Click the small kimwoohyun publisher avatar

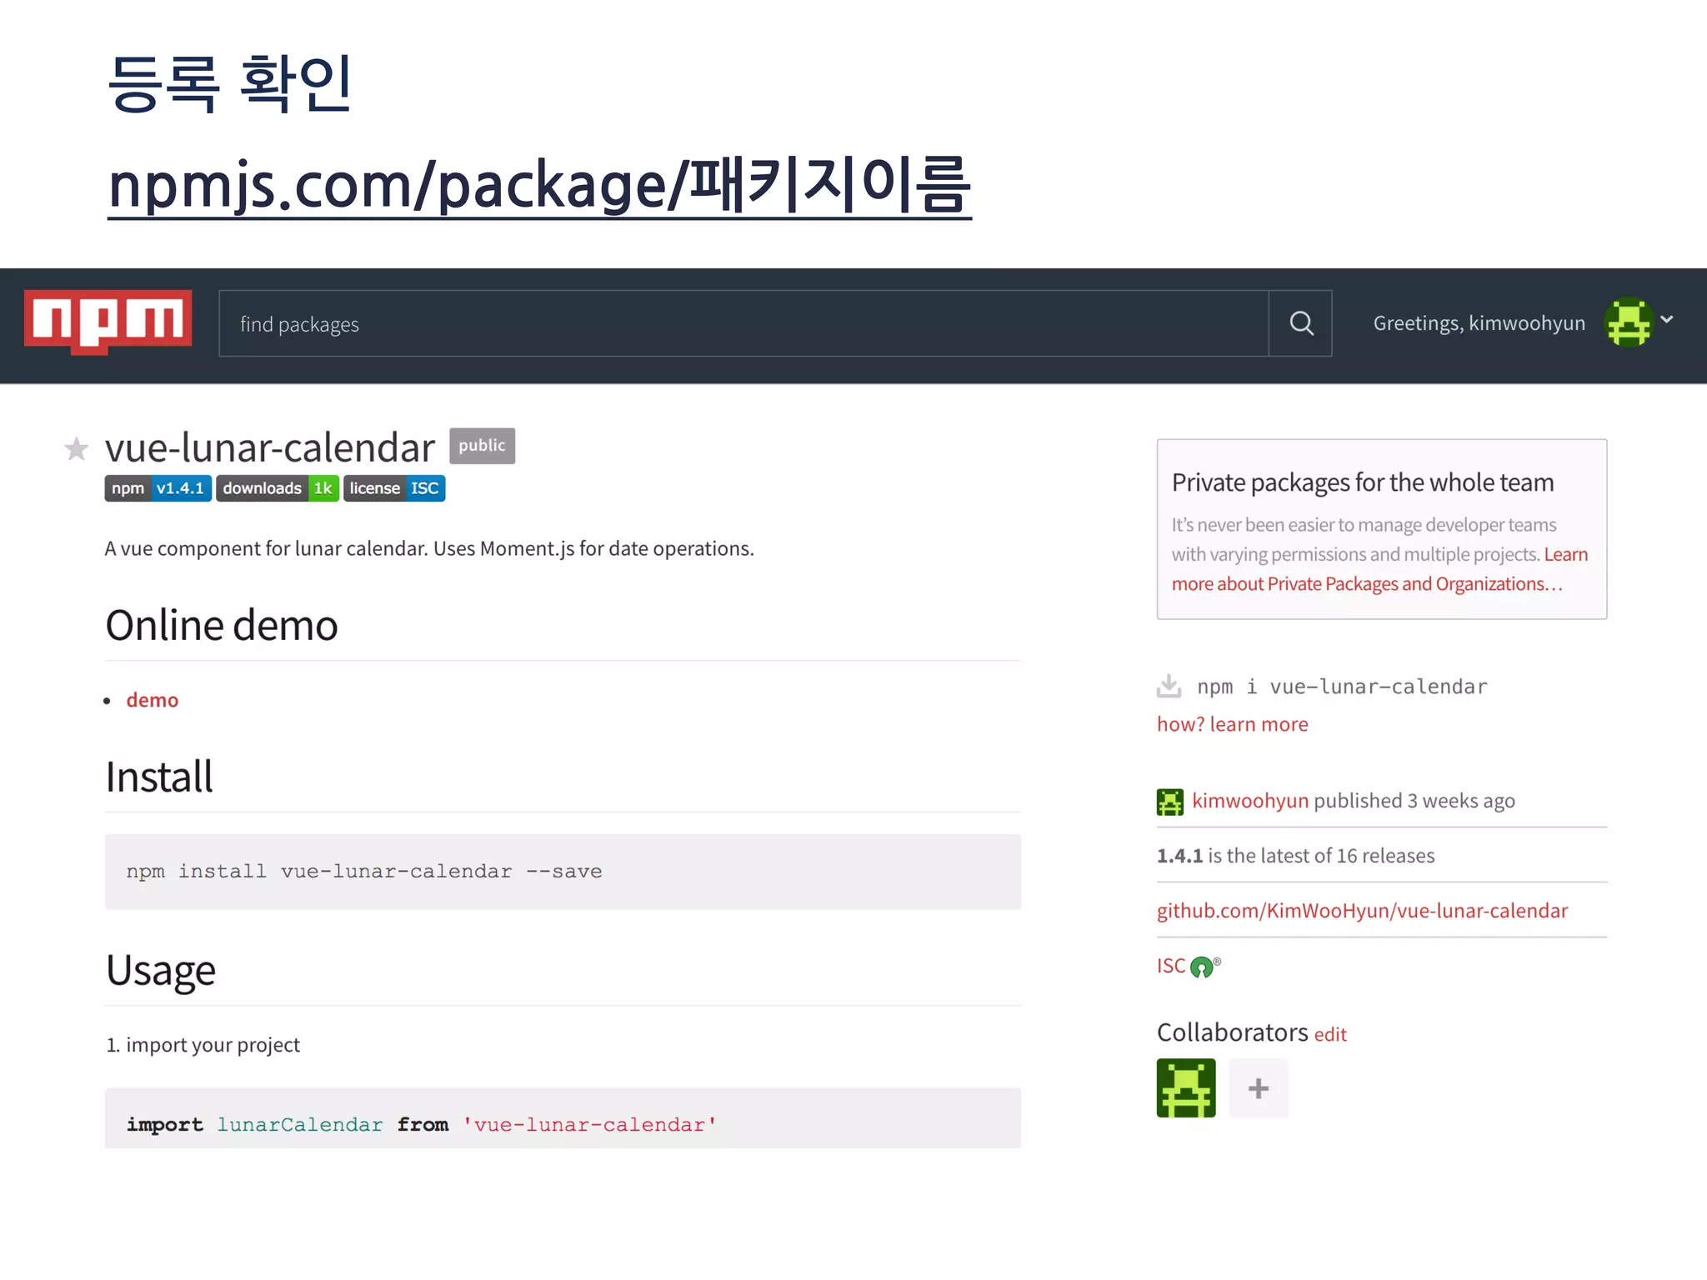pos(1170,802)
